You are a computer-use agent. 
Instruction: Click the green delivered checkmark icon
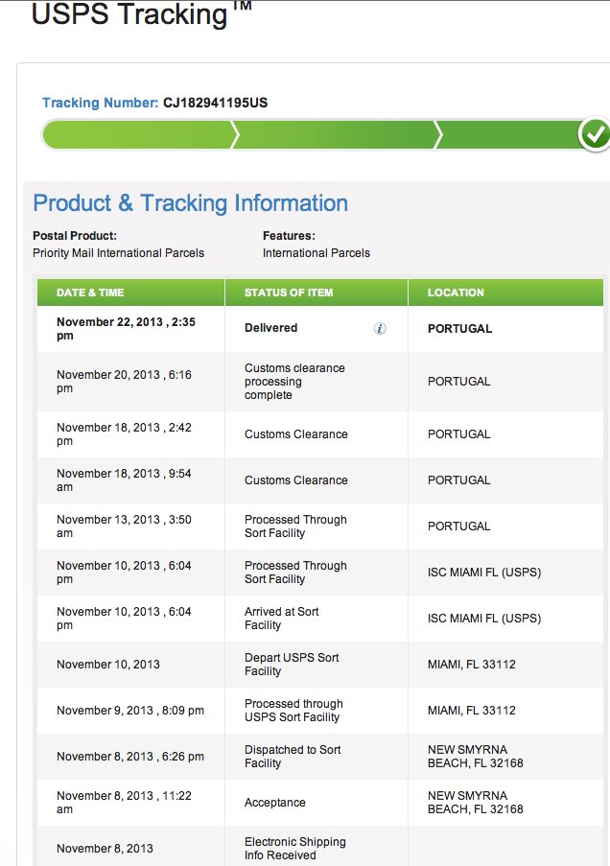point(595,134)
